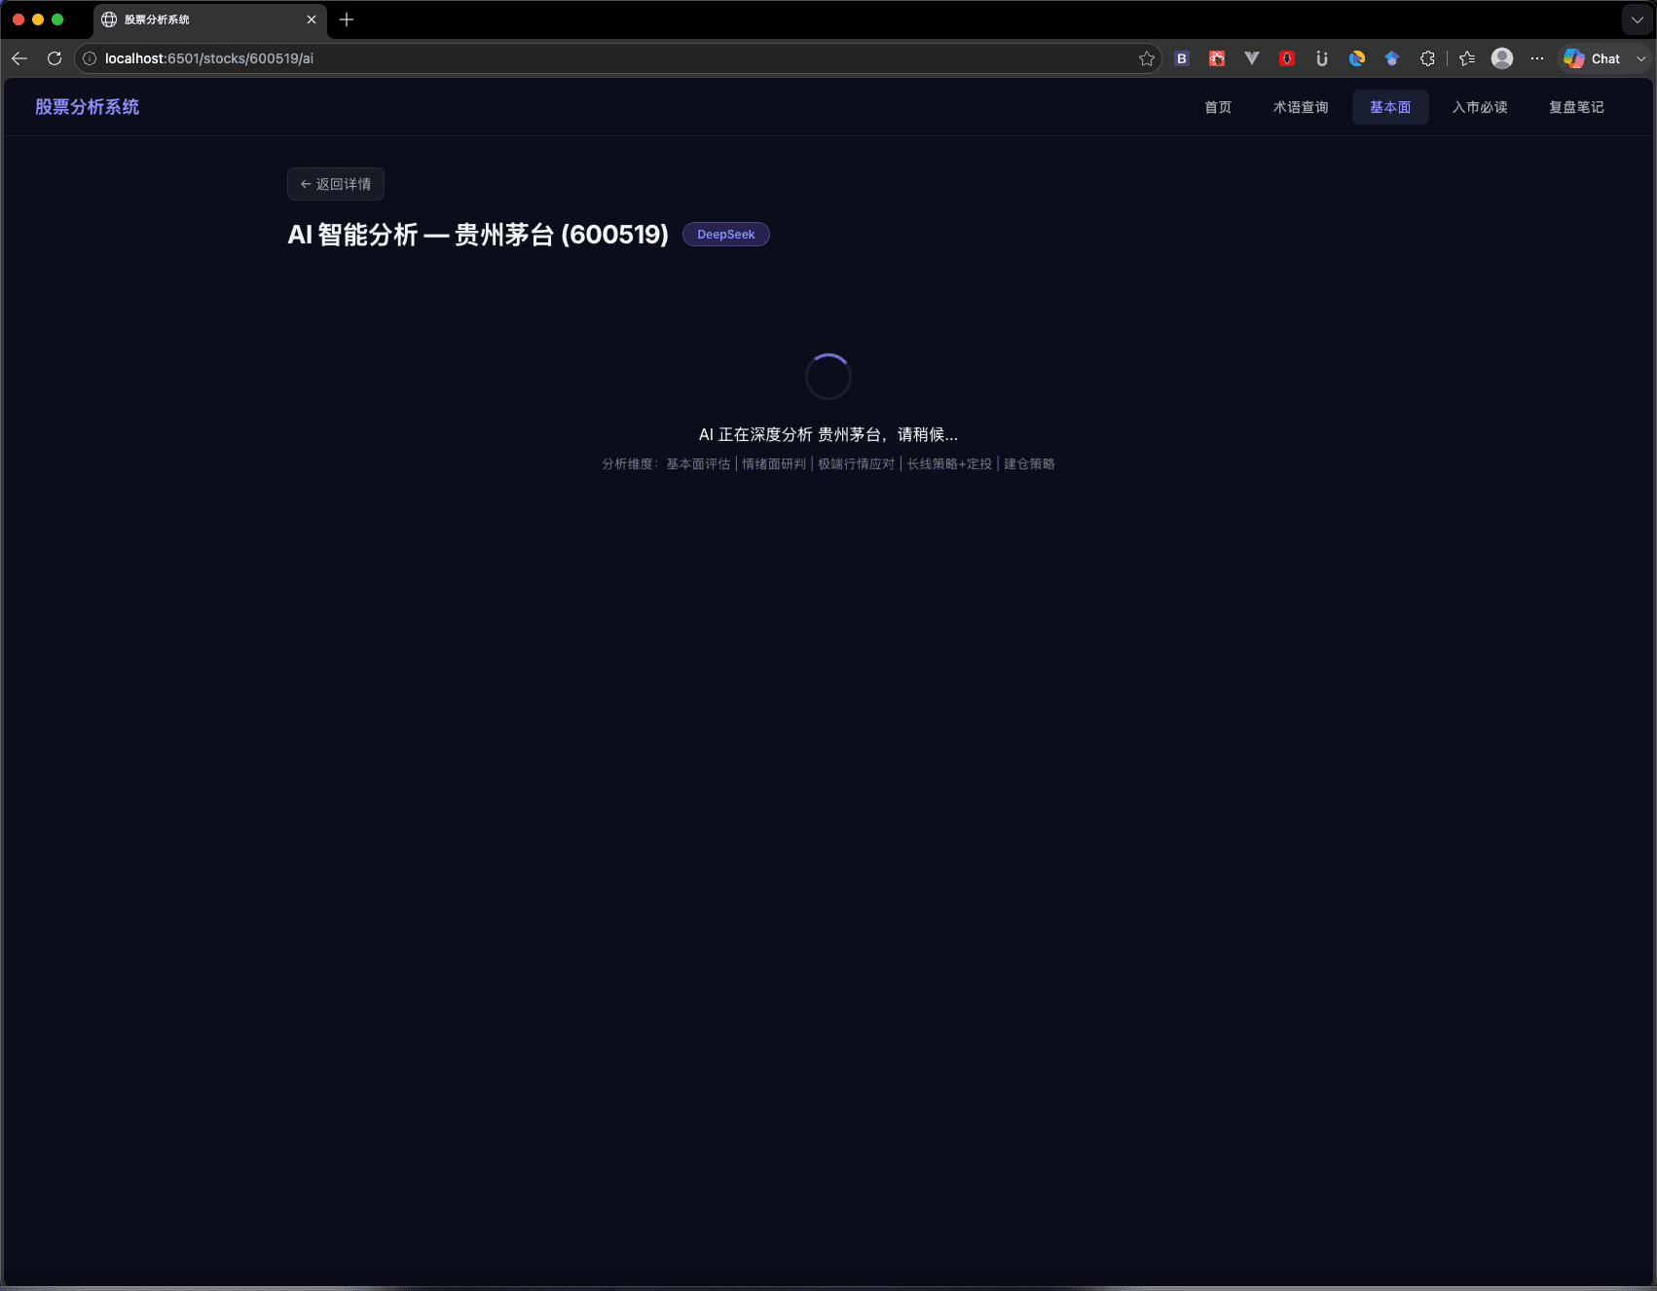
Task: Click the 返回详情 back button
Action: point(336,184)
